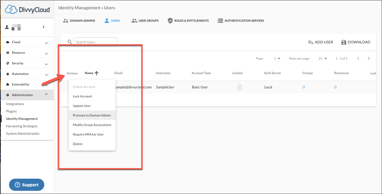Click the Groups column header
This screenshot has width=382, height=194.
[308, 73]
